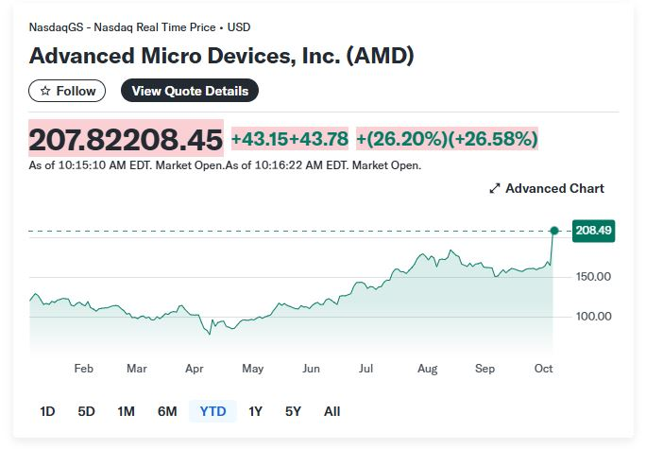Screen dimensions: 646x449
Task: Select the 1D time range
Action: tap(47, 411)
